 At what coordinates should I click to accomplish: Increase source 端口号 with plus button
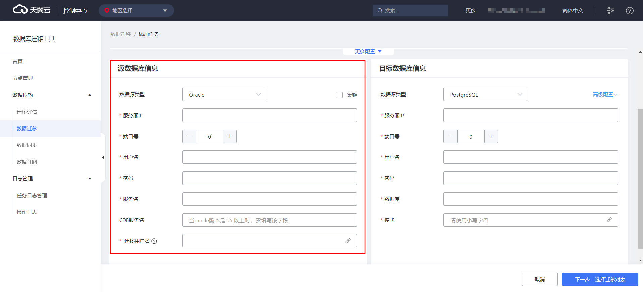click(x=230, y=136)
